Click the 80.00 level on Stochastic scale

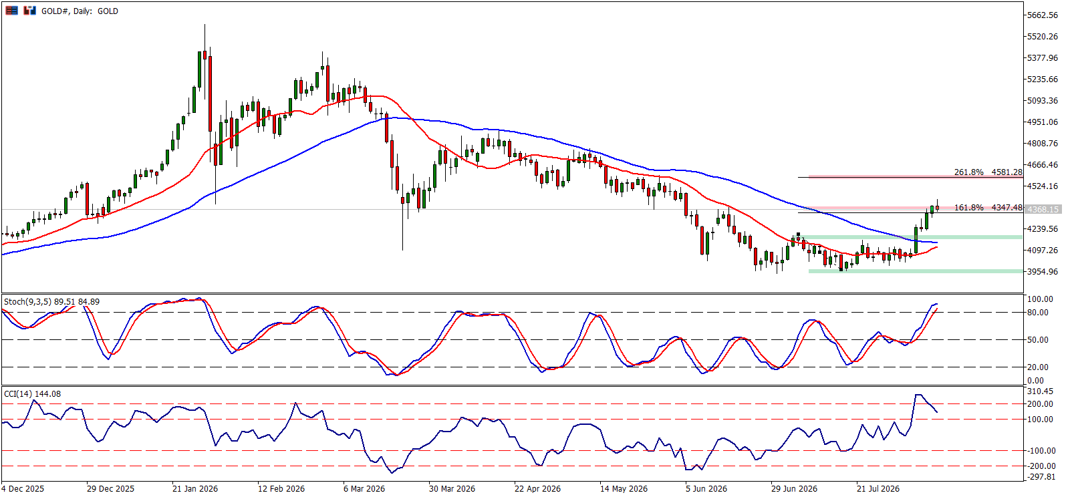click(x=1038, y=313)
